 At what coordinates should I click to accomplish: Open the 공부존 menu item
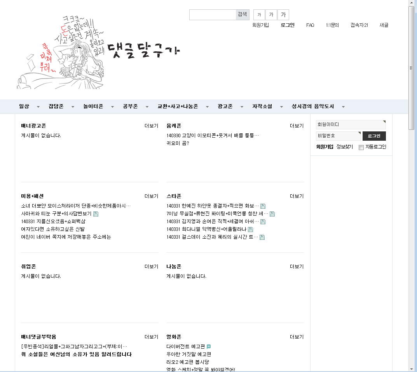[130, 107]
